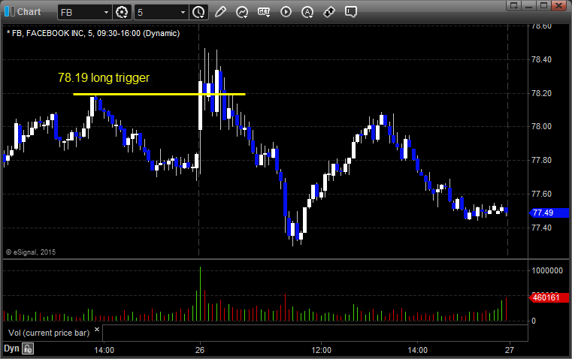Open the GET studies menu

(x=264, y=12)
